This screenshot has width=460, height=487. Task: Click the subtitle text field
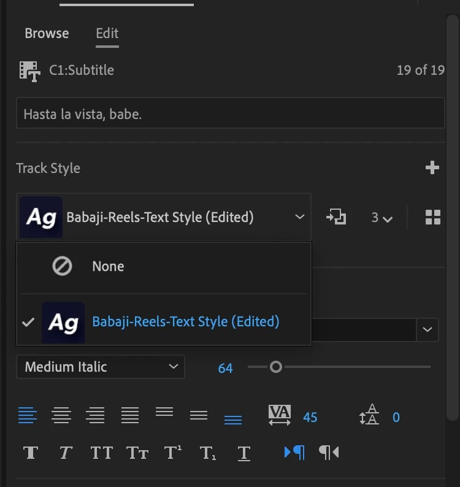(230, 114)
